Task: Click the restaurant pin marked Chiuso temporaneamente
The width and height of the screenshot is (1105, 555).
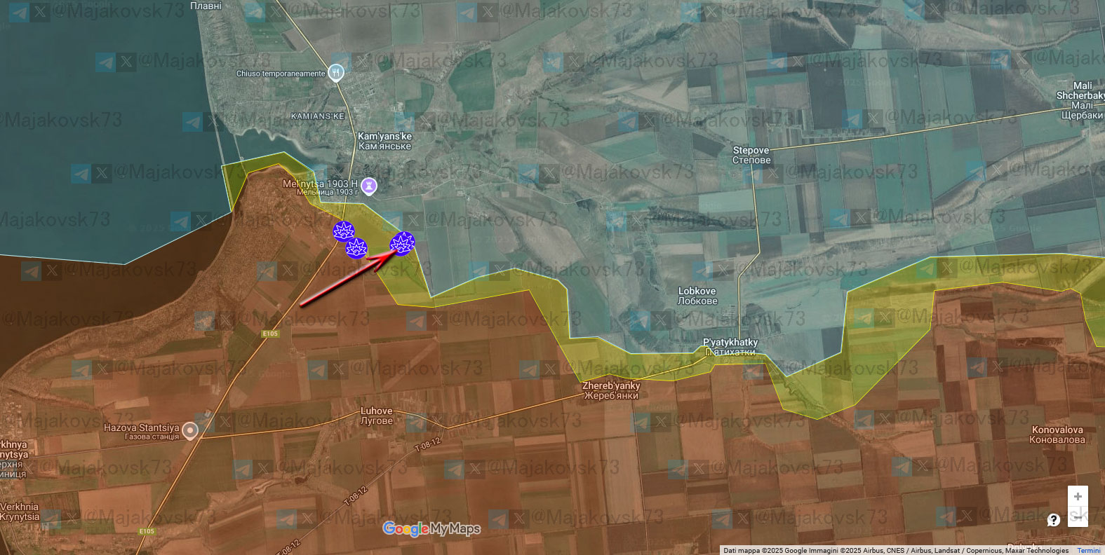Action: [336, 71]
